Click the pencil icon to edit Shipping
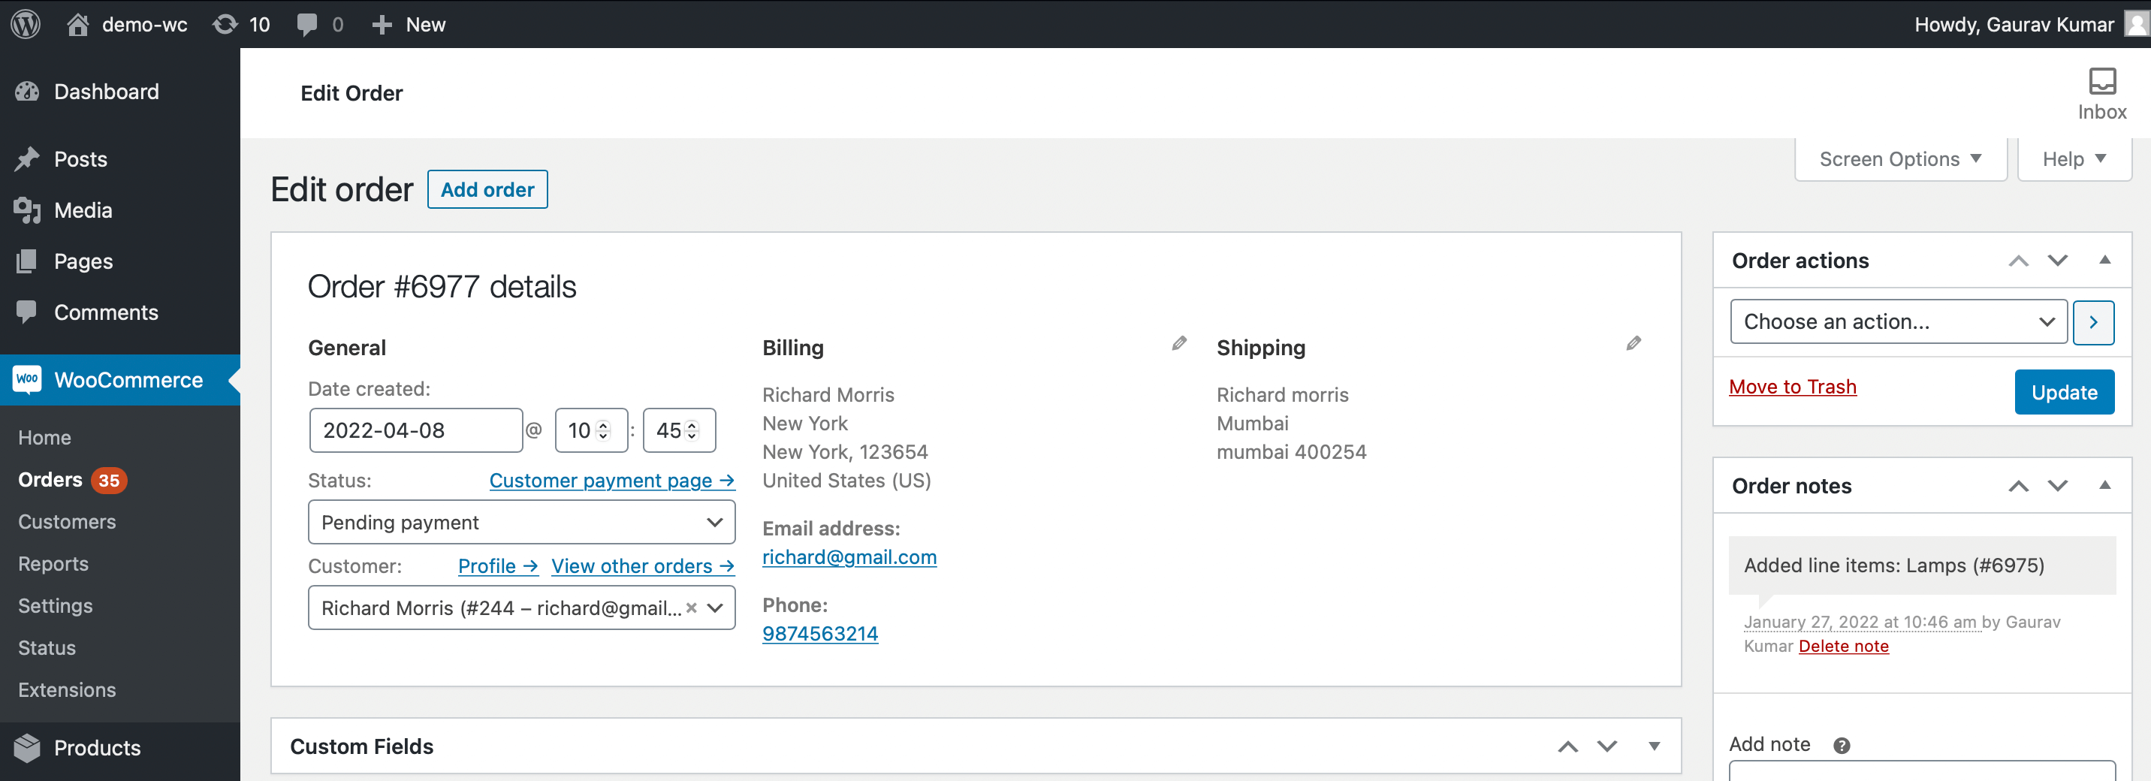2151x781 pixels. (x=1634, y=342)
